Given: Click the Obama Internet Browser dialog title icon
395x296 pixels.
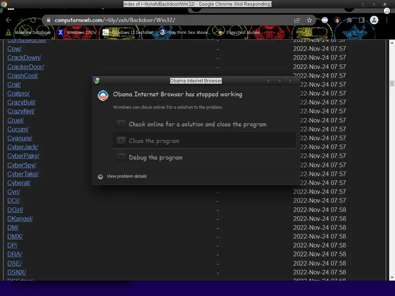Looking at the screenshot, I should click(96, 81).
